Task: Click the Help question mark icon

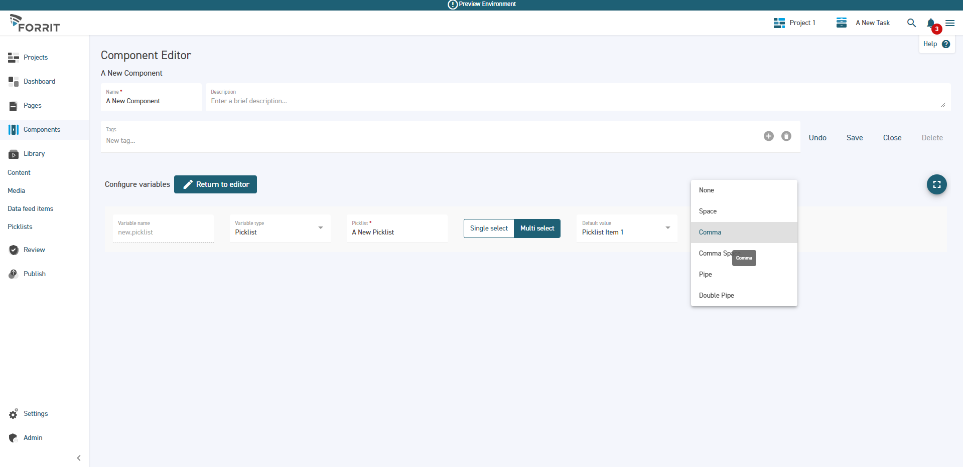Action: coord(946,44)
